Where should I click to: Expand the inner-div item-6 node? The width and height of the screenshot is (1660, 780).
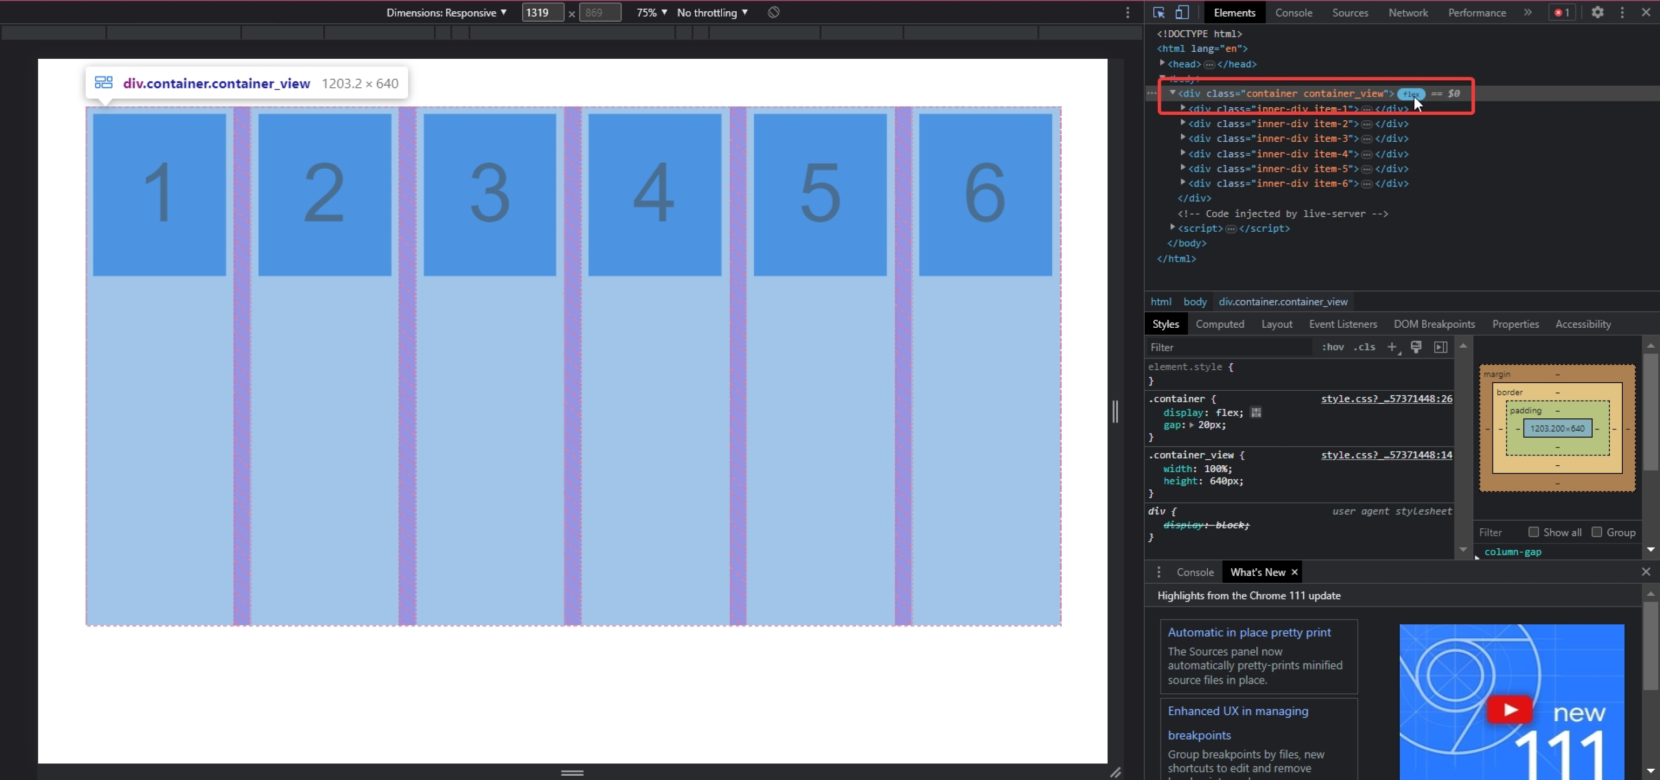pos(1183,182)
